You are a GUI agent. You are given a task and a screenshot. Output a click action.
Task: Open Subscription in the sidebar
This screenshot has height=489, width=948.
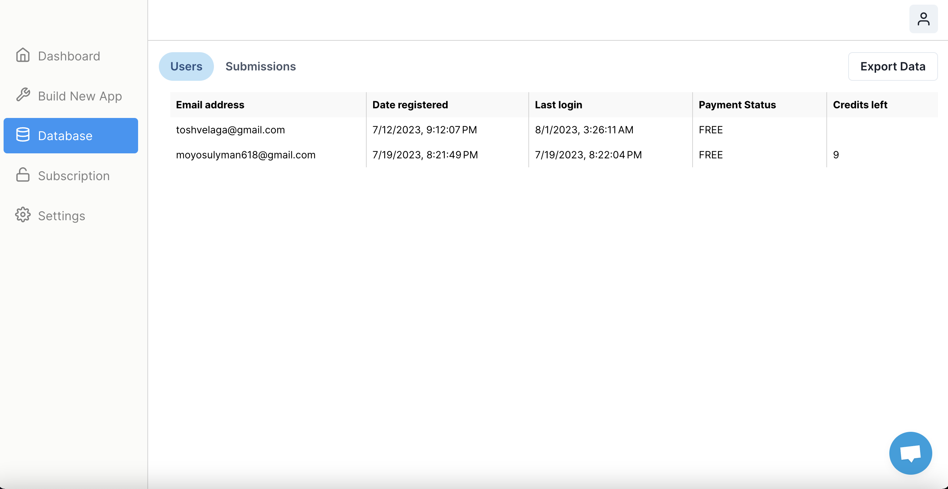click(71, 176)
